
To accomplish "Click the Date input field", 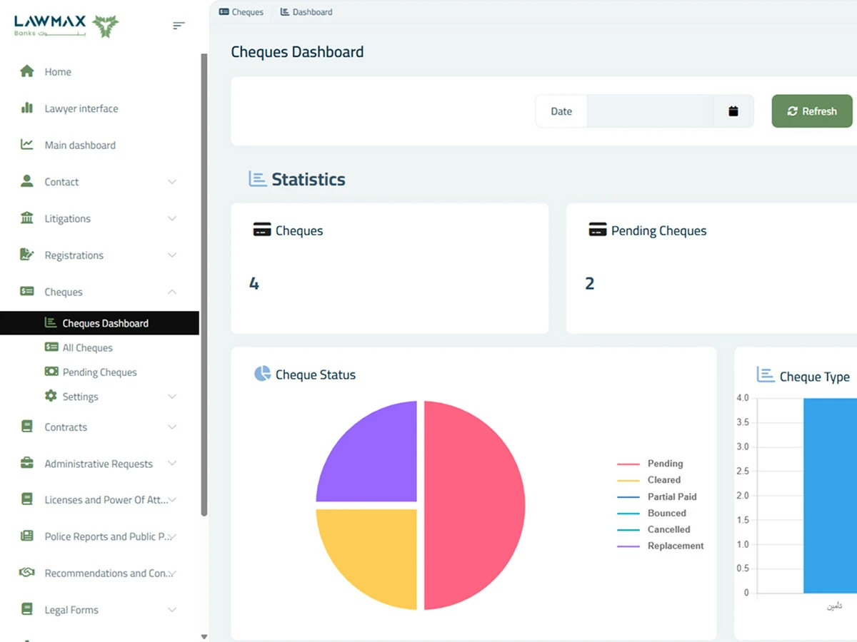I will pyautogui.click(x=650, y=111).
